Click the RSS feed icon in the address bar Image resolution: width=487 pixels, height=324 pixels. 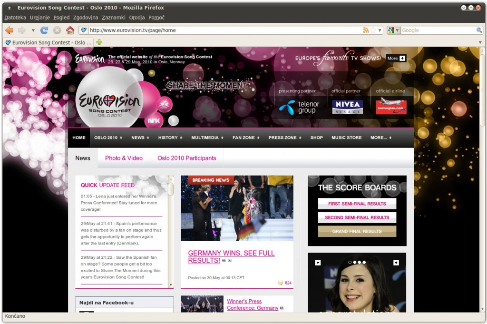coord(366,30)
